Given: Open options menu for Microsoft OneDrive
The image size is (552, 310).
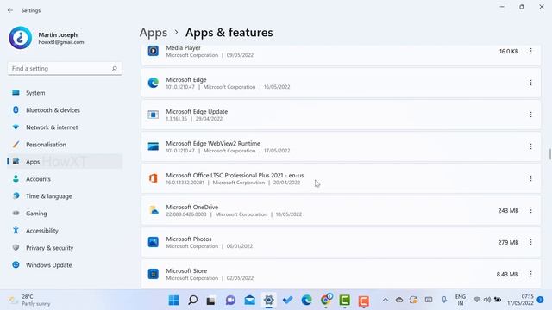Looking at the screenshot, I should (x=530, y=210).
